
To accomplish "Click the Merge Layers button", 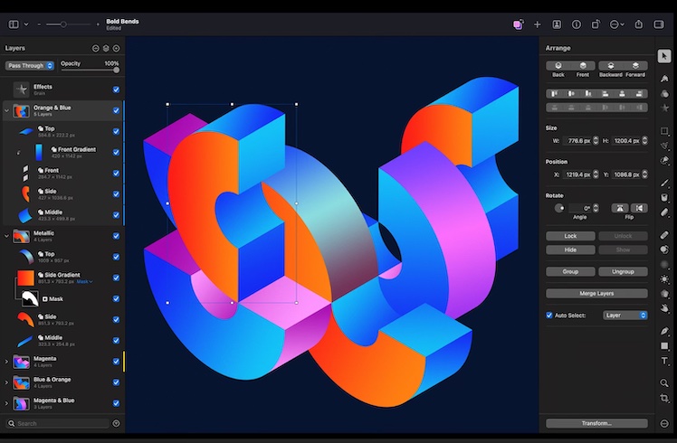I will coord(596,294).
